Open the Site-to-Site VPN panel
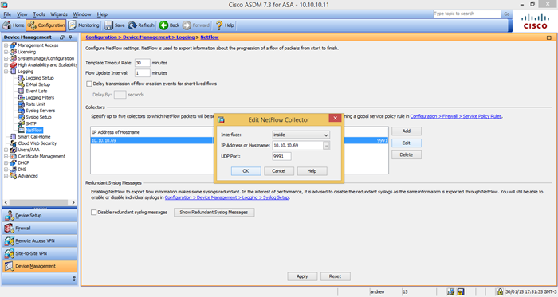Screen dimensions: 558x297 point(40,253)
